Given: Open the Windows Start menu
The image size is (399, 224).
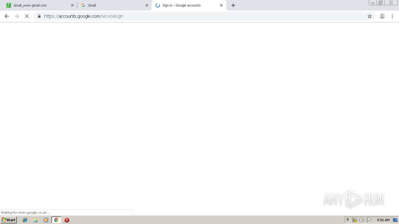Looking at the screenshot, I should tap(9, 220).
